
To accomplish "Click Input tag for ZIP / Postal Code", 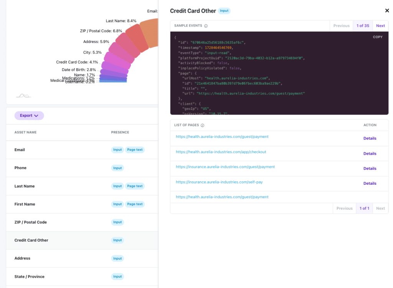I will (117, 222).
